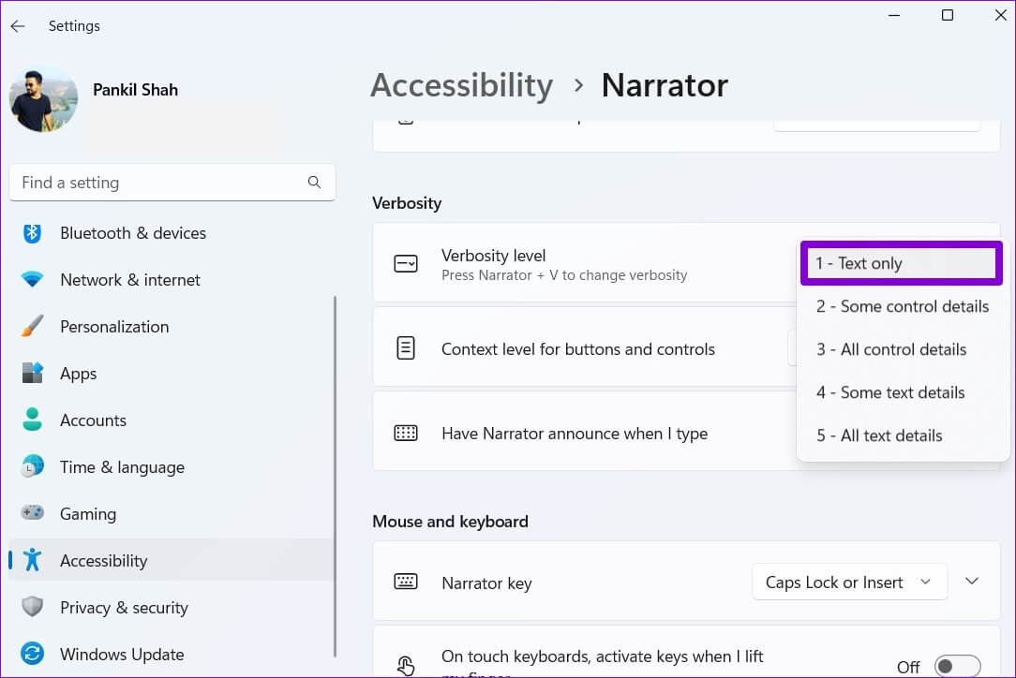
Task: Go to Apps settings
Action: point(172,374)
